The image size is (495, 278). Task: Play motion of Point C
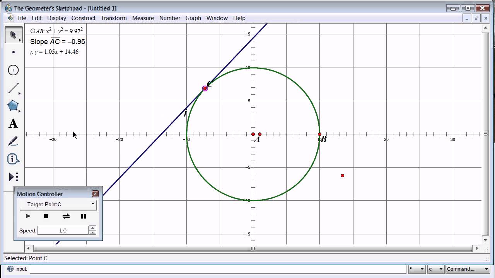(x=28, y=216)
